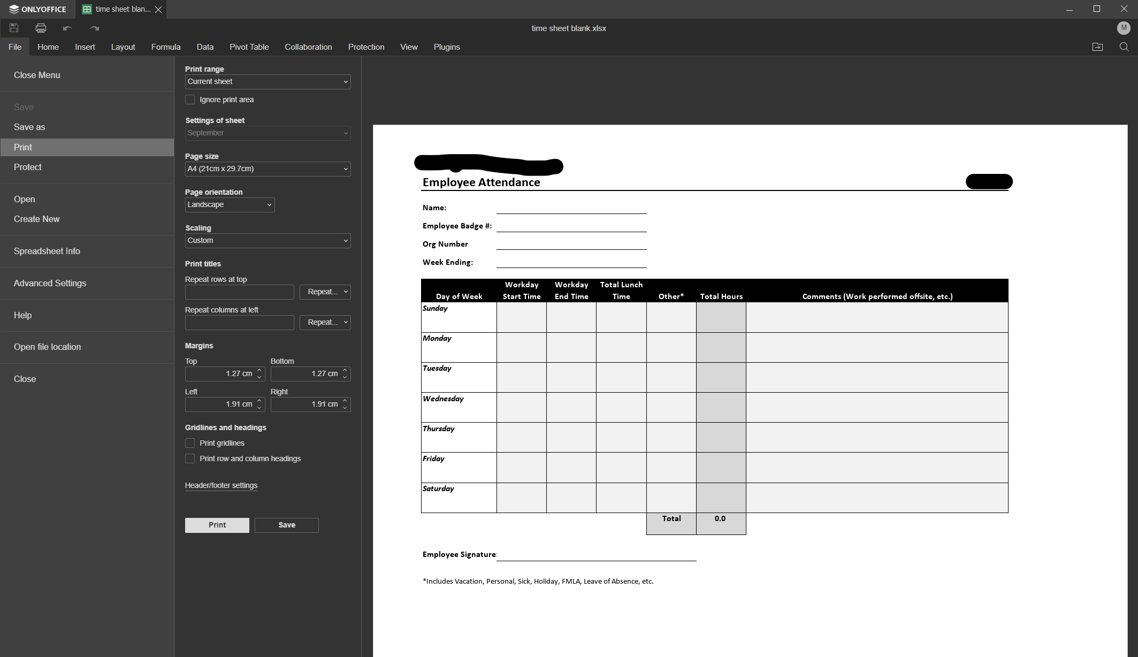The image size is (1138, 657).
Task: Select Save as in file menu
Action: [x=87, y=127]
